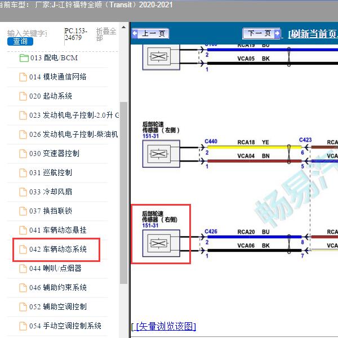Open PC.153-24679 entry
This screenshot has height=338, width=338.
[x=76, y=34]
